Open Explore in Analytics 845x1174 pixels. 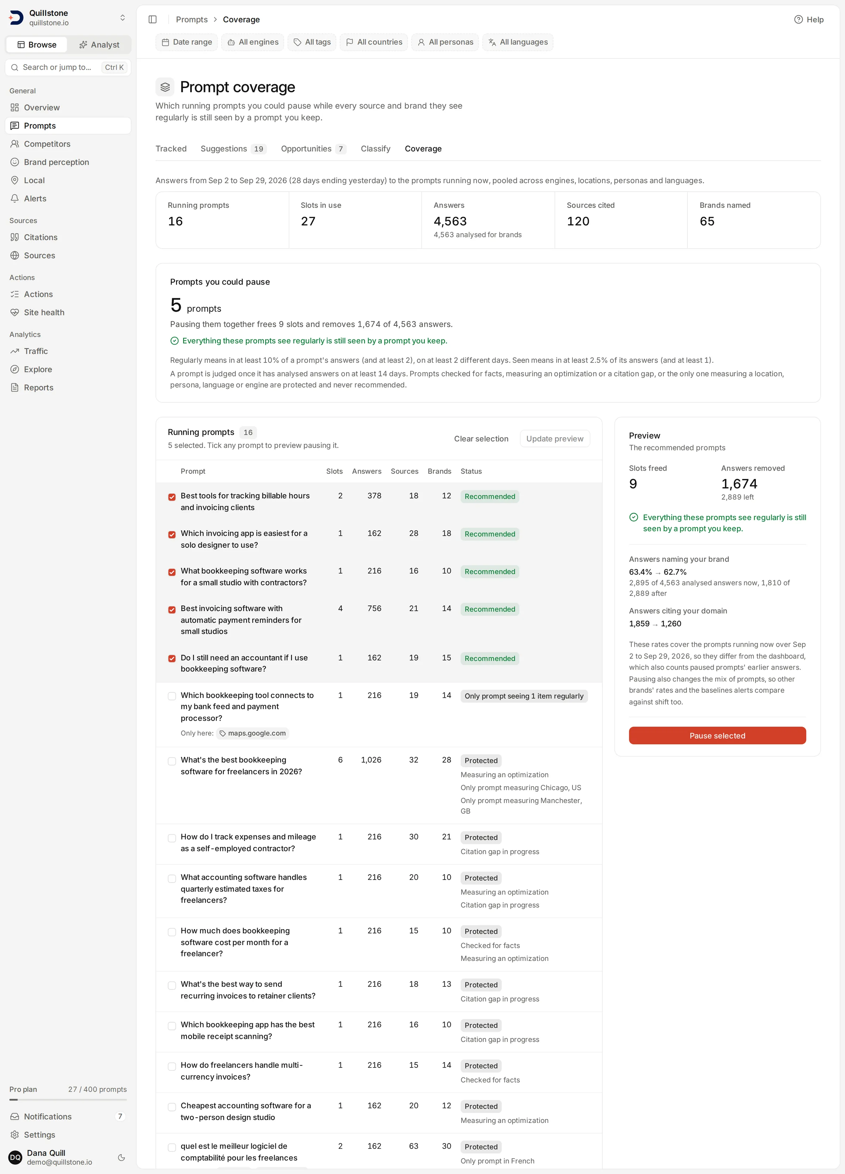coord(68,369)
